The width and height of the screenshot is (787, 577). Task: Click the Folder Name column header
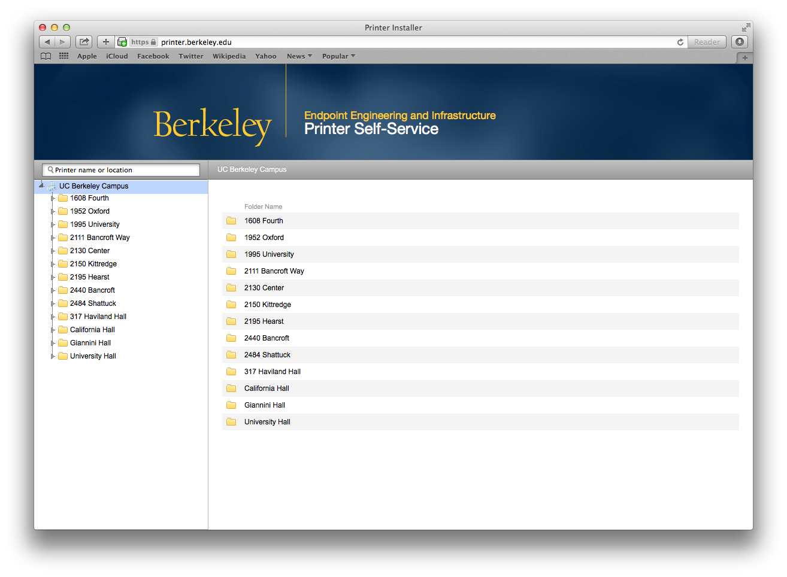pyautogui.click(x=263, y=206)
